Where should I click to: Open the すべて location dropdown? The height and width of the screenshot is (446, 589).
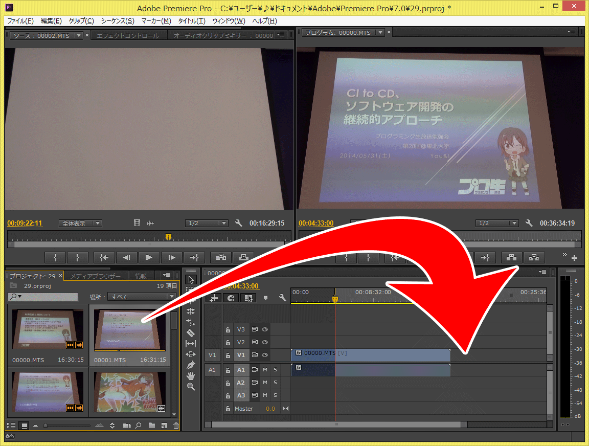(141, 297)
